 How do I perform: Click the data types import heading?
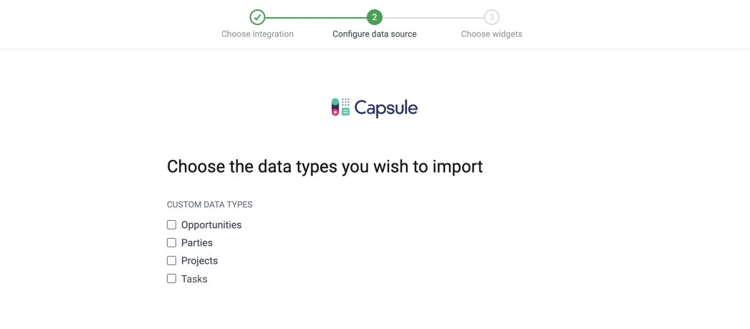point(324,167)
